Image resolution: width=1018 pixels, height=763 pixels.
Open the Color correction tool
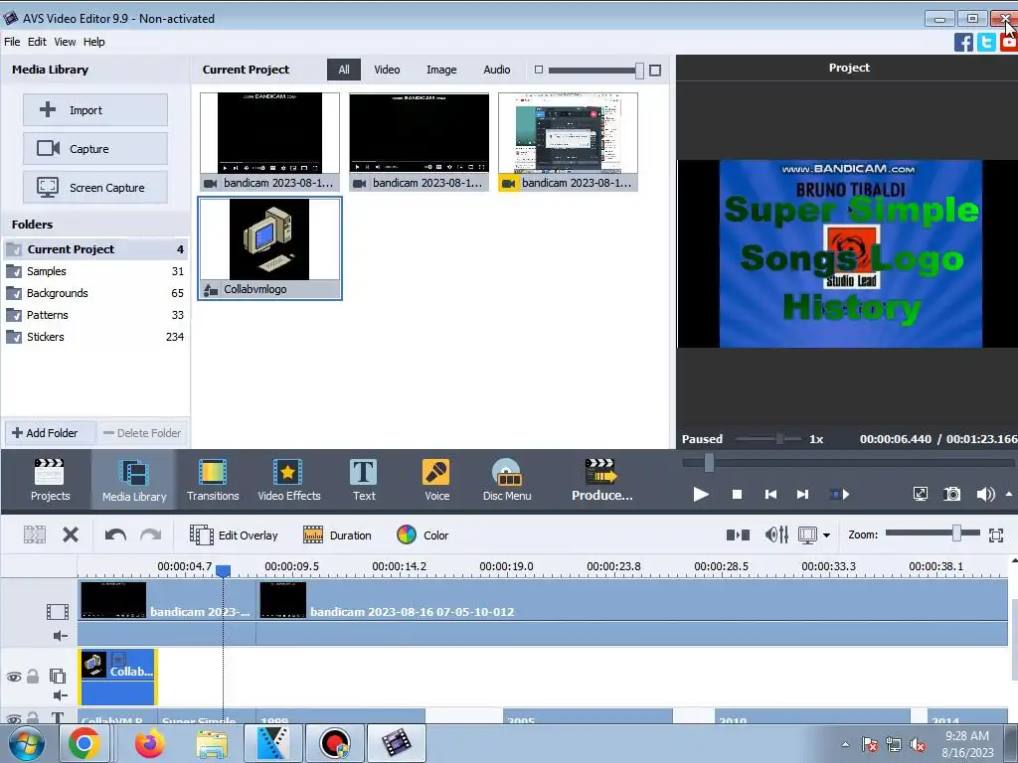(x=423, y=535)
